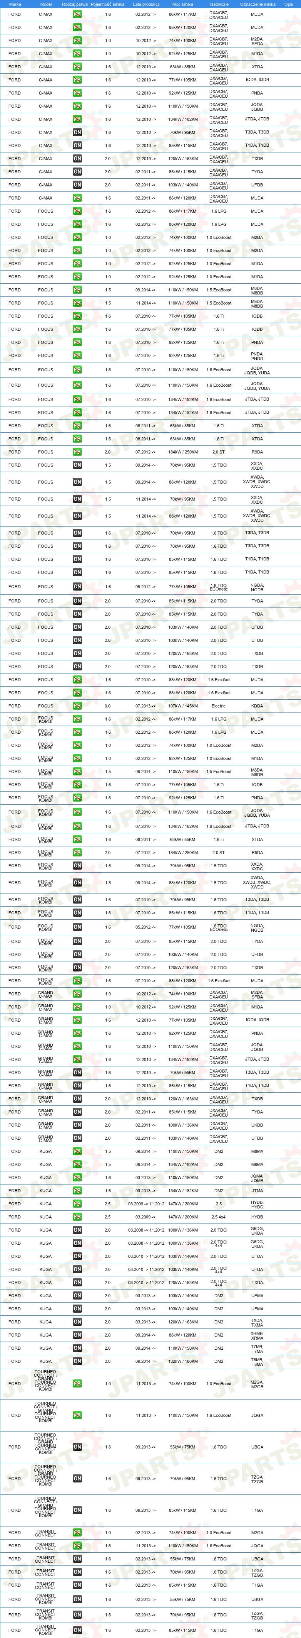The width and height of the screenshot is (301, 1638).
Task: Click petrol icon in FOCUS KOMBI 2.0 ST row
Action: 77,853
